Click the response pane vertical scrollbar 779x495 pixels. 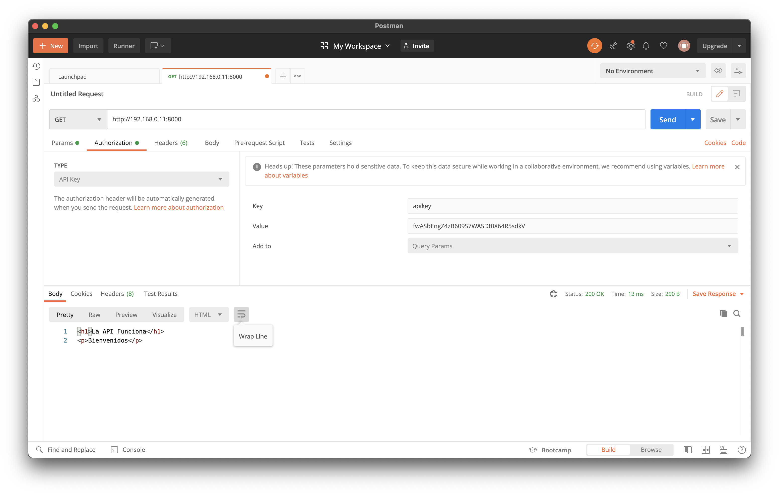click(742, 332)
